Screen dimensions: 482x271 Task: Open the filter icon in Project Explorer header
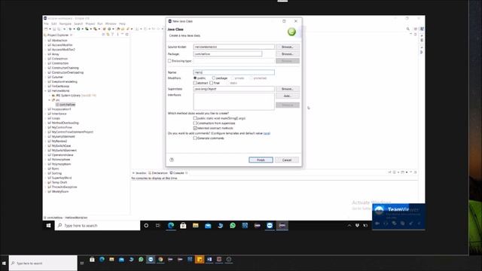pos(112,35)
